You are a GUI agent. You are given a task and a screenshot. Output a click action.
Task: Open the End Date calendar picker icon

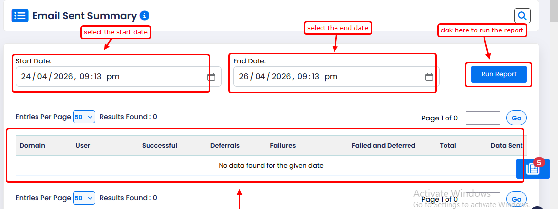(x=429, y=77)
